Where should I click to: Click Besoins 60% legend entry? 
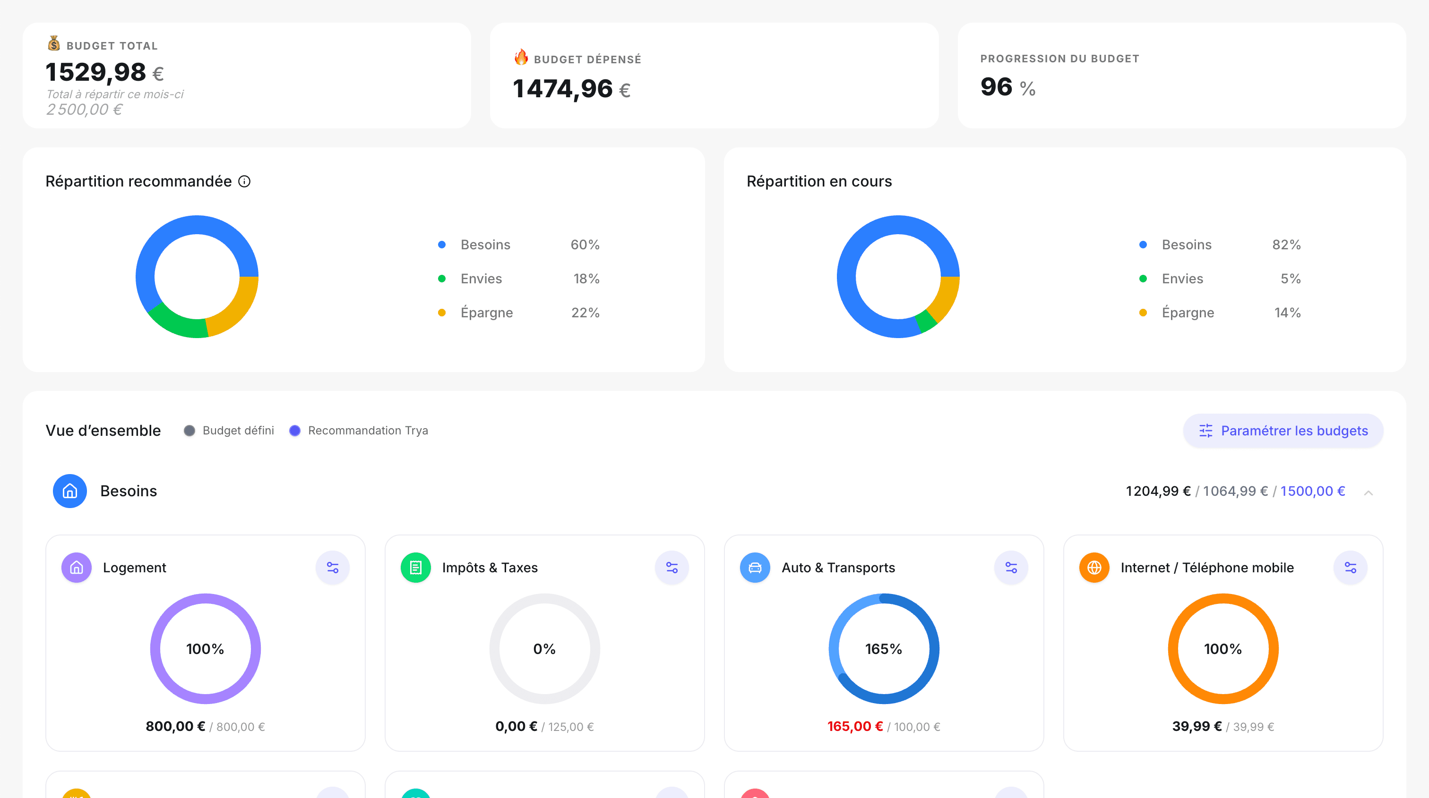coord(519,245)
